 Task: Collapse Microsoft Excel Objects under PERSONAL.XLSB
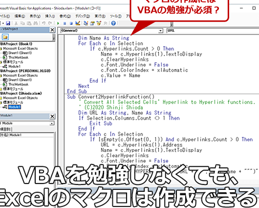pos(1,76)
